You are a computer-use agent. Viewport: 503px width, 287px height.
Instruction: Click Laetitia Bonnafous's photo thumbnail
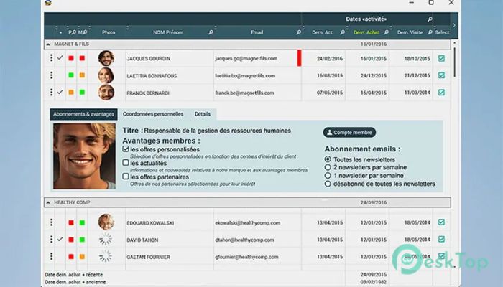106,75
